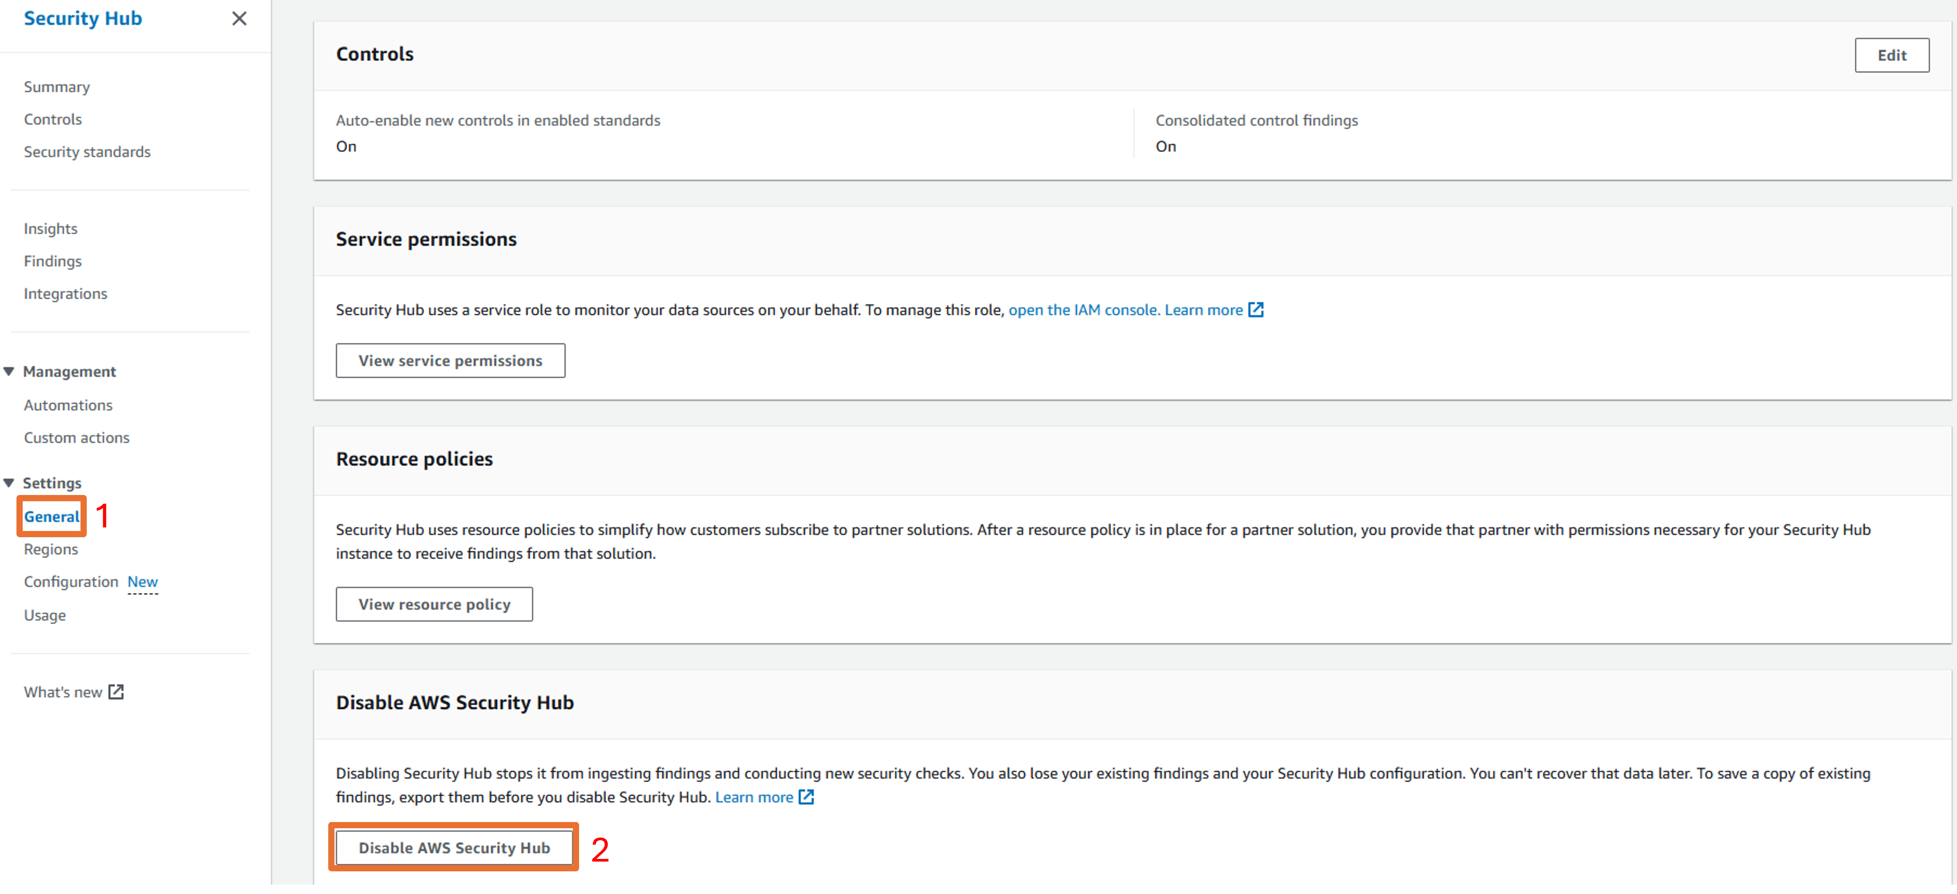1957x894 pixels.
Task: Click external icon after disable Learn more
Action: click(806, 797)
